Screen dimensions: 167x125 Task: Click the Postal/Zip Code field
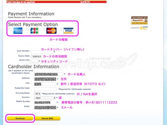pyautogui.click(x=45, y=89)
